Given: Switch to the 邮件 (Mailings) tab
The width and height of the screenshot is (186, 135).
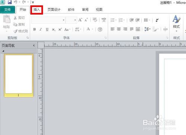Looking at the screenshot, I should click(71, 10).
